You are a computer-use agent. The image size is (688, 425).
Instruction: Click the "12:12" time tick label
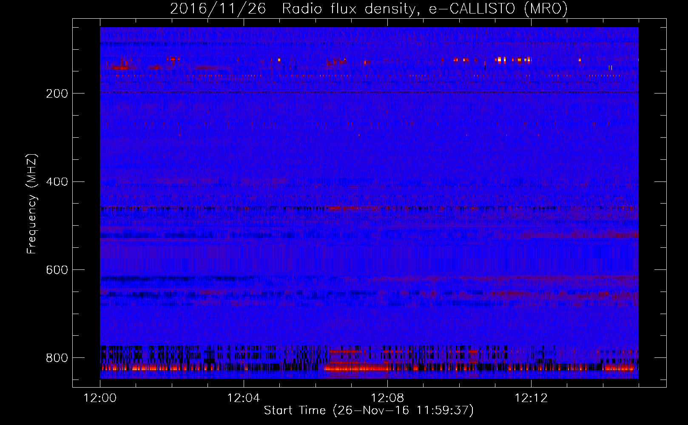[x=531, y=398]
